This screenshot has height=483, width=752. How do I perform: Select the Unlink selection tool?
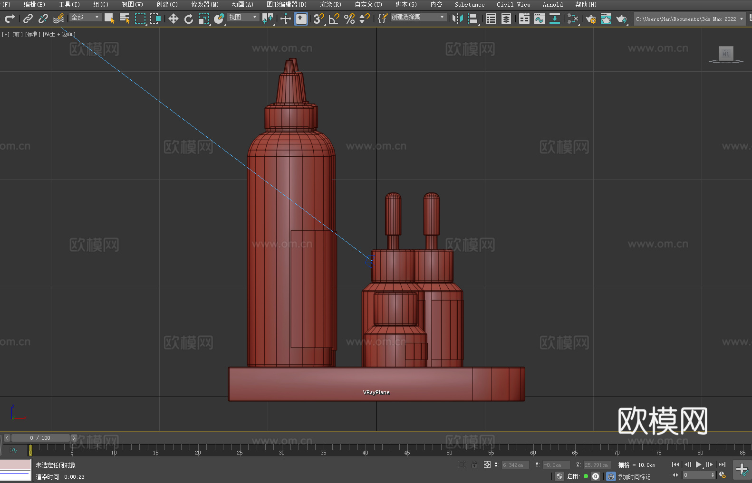(43, 19)
